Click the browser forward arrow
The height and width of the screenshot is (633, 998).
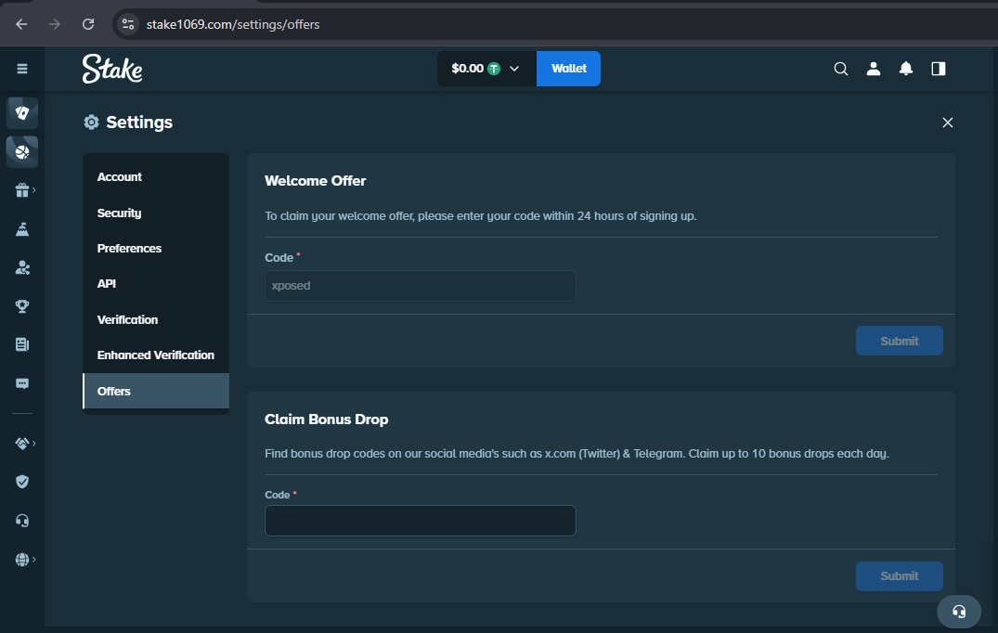[55, 24]
